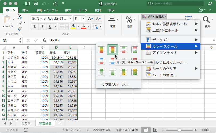Add a new sheet with plus button
Screen dimensions: 216x133
click(x=60, y=123)
